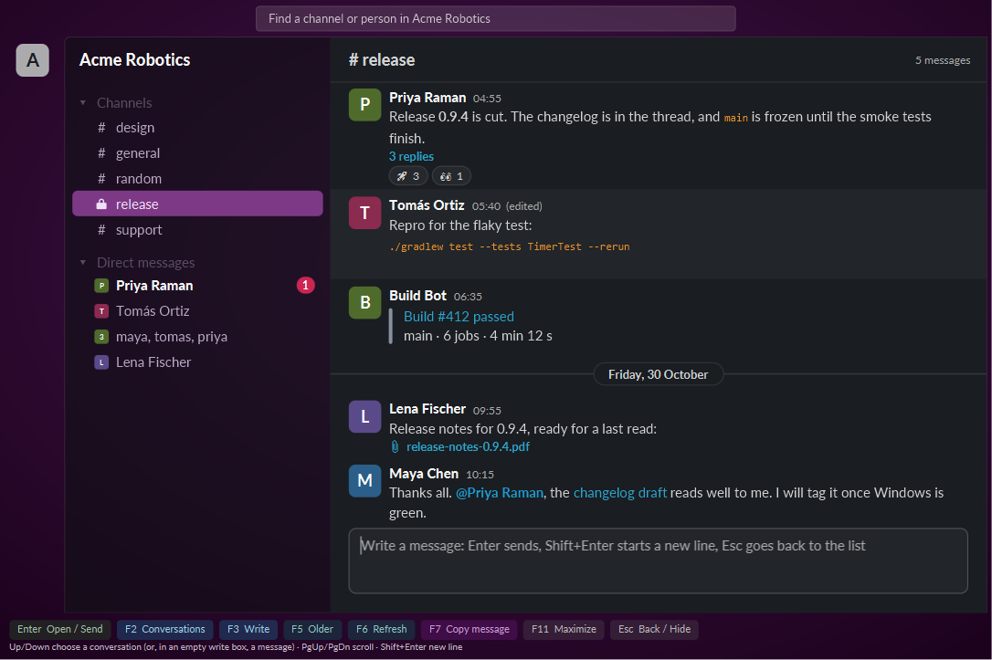Image resolution: width=992 pixels, height=660 pixels.
Task: Click Lena Fischer's avatar in the messages
Action: [365, 416]
